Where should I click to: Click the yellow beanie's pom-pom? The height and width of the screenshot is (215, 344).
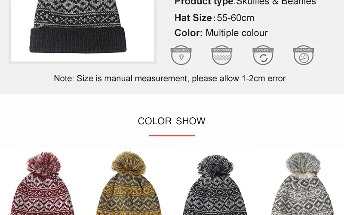[x=129, y=162]
